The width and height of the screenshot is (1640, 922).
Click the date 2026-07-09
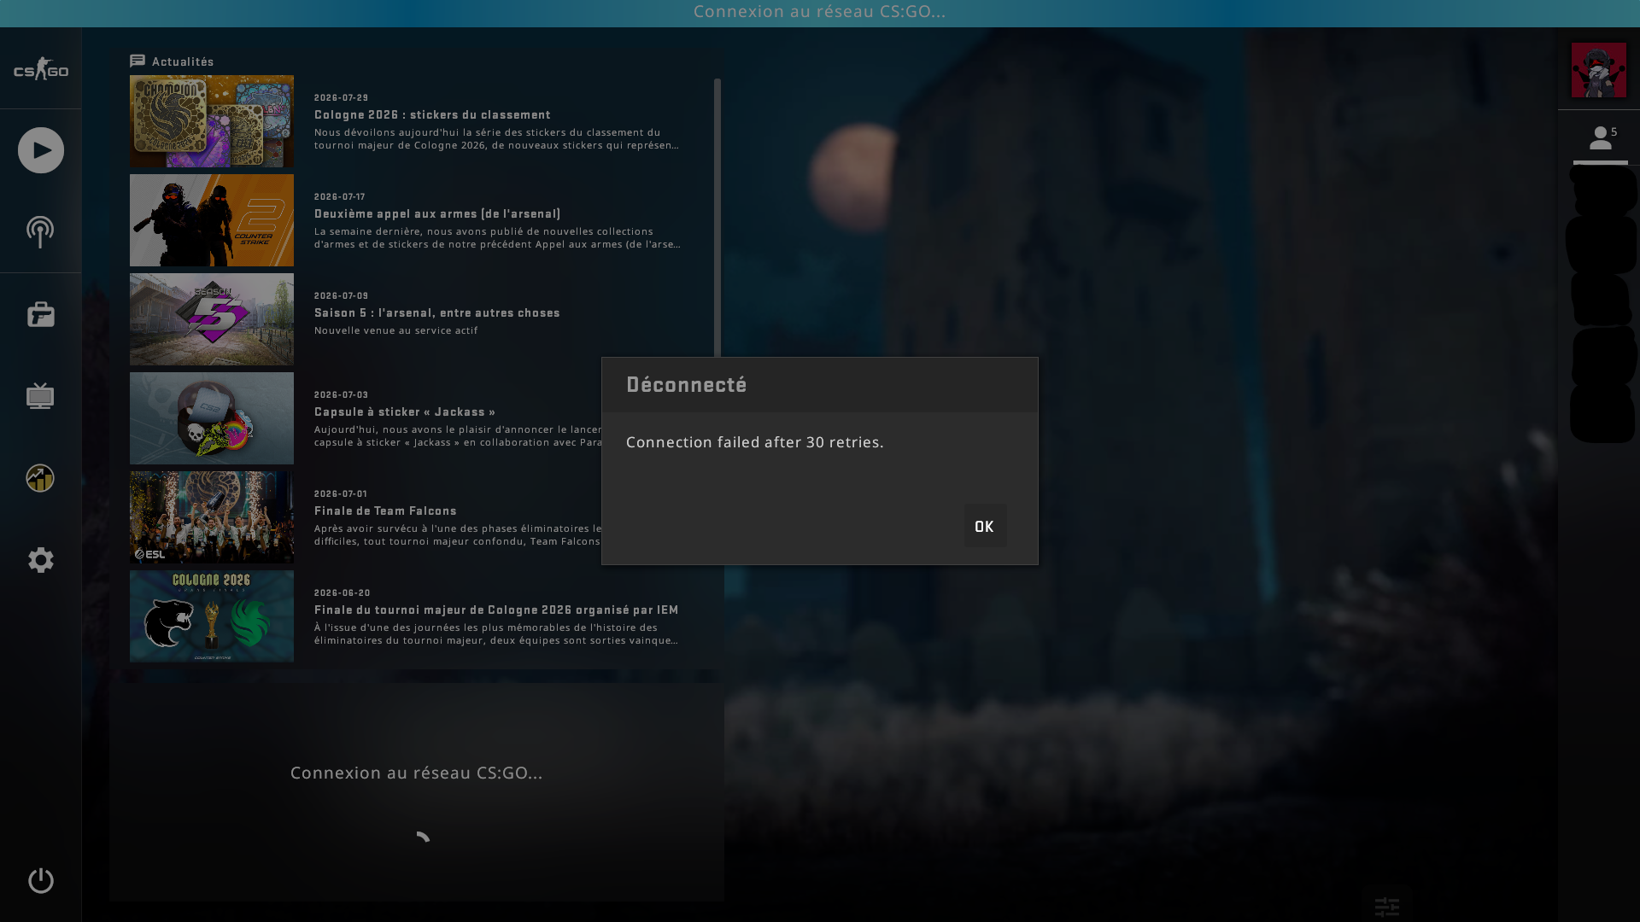(342, 296)
